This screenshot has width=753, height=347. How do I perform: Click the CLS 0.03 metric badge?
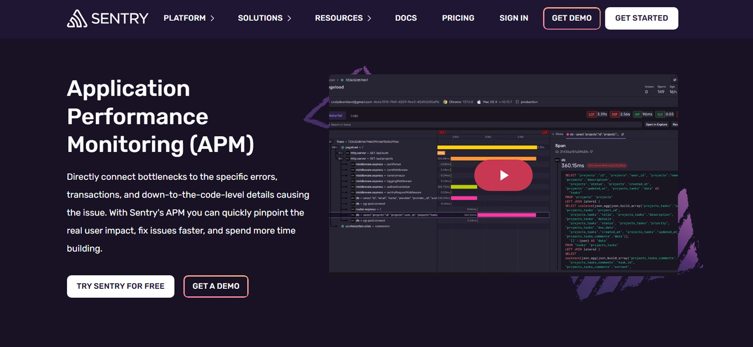(x=665, y=114)
